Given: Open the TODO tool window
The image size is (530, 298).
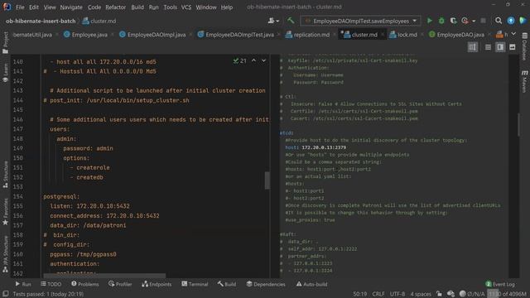Looking at the screenshot, I should (51, 284).
